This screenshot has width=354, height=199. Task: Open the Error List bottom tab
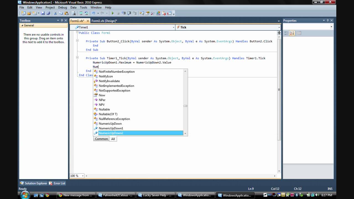(x=57, y=183)
